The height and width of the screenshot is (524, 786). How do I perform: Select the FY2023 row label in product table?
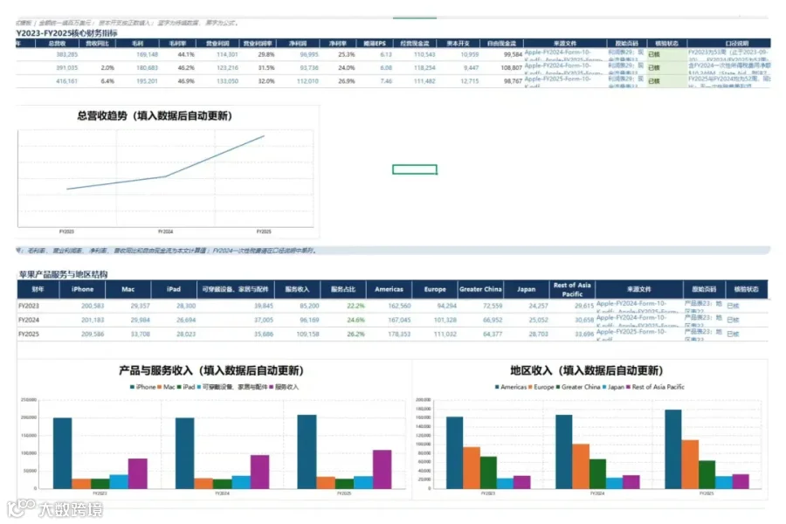(x=29, y=306)
